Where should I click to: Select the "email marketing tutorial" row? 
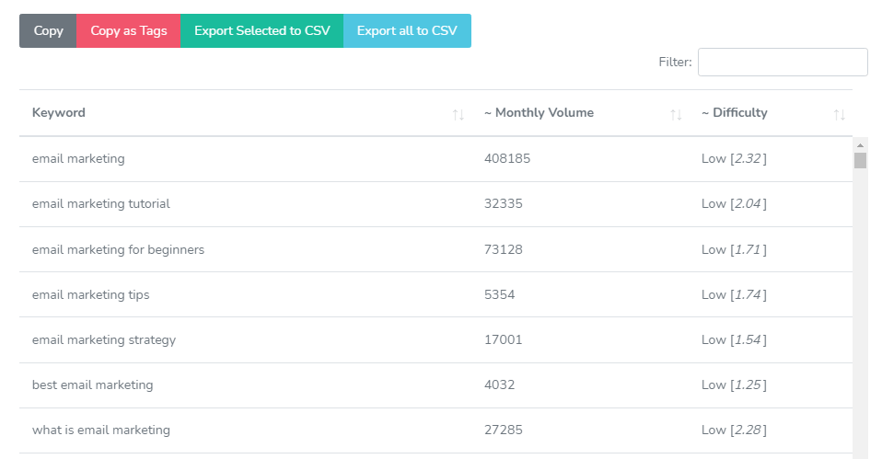pos(101,203)
